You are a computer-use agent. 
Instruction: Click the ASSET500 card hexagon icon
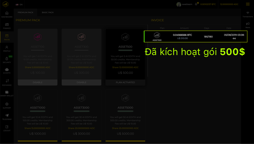click(x=126, y=37)
